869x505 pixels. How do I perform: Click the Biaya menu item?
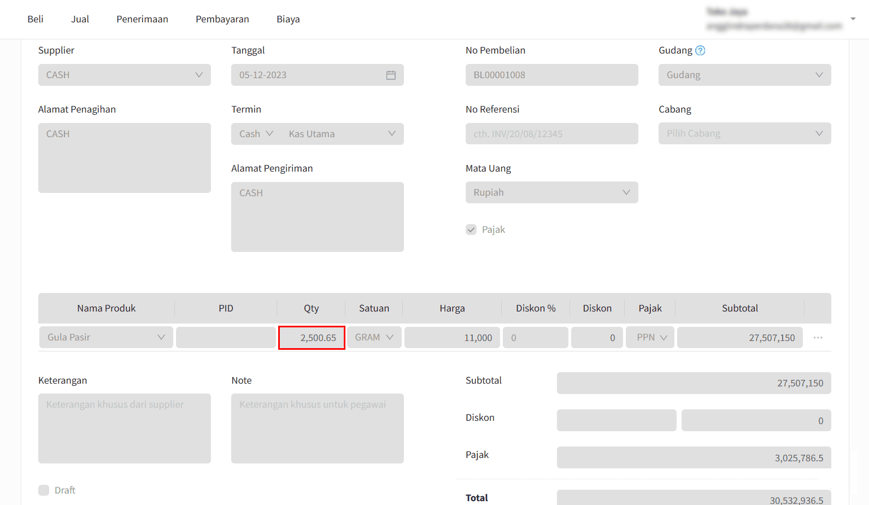[288, 19]
